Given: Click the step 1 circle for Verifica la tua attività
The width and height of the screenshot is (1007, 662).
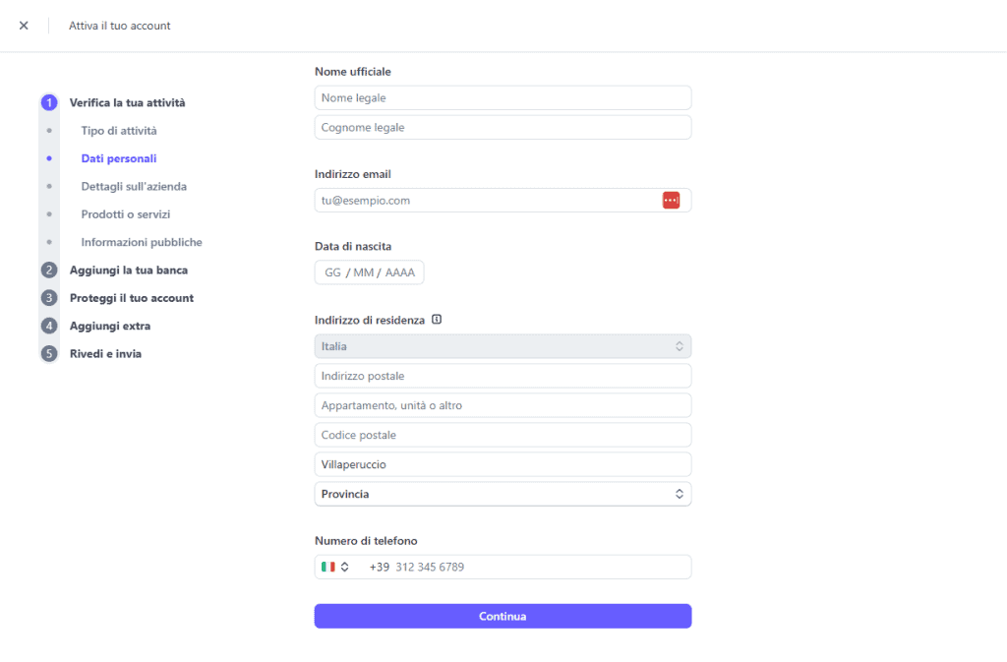Looking at the screenshot, I should 49,102.
